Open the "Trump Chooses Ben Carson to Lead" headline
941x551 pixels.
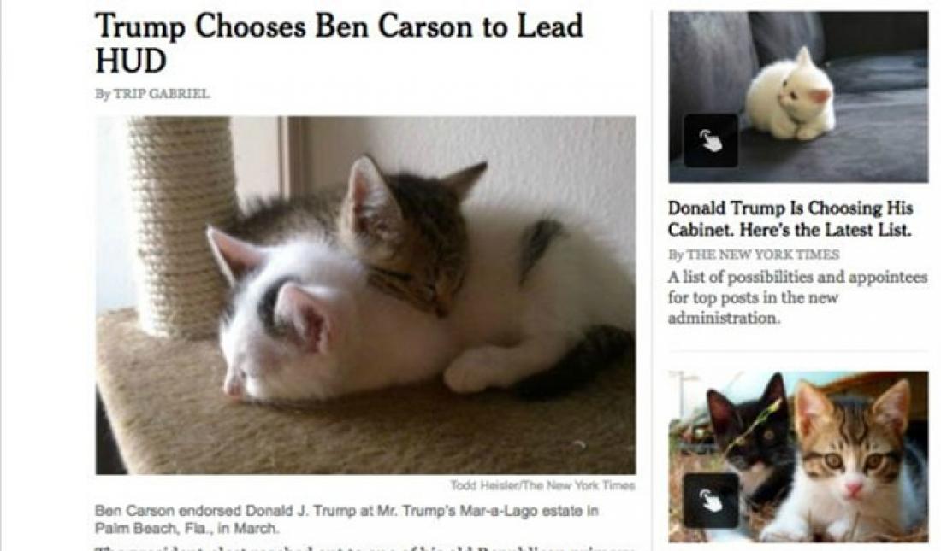(x=339, y=26)
